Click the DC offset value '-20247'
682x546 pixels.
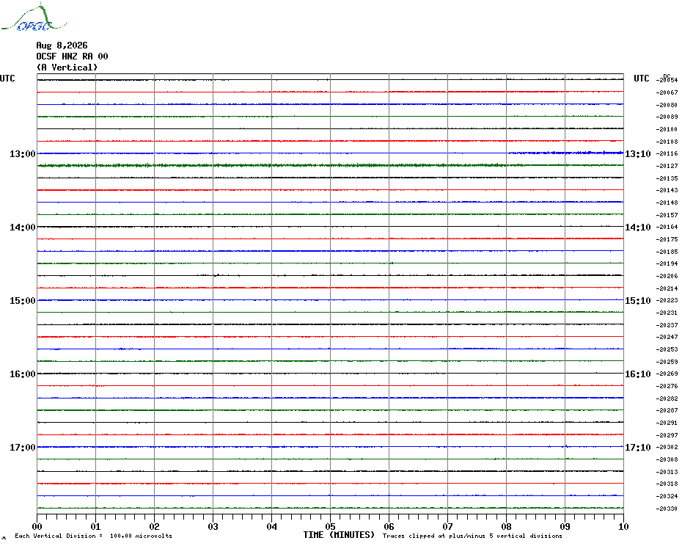click(667, 338)
